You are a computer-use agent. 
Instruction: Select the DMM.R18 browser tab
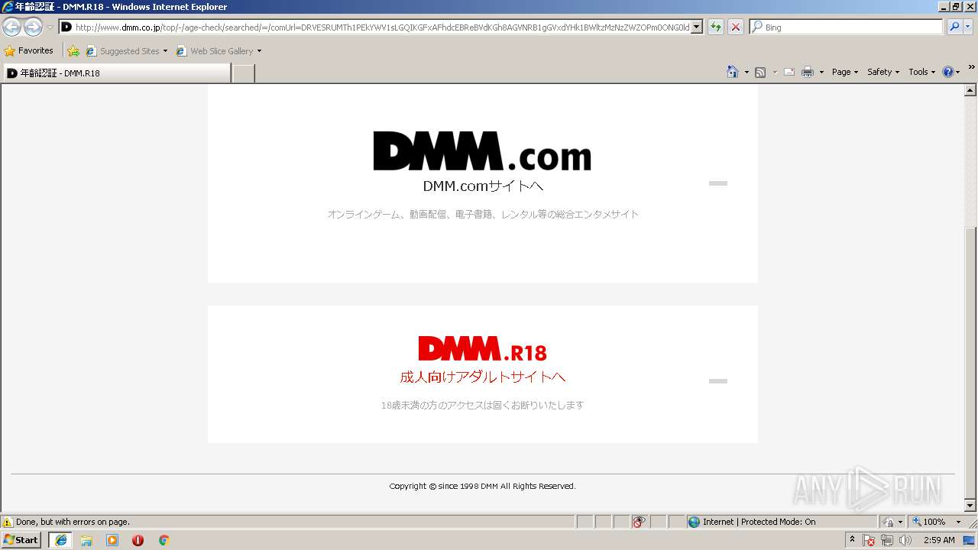coord(116,73)
